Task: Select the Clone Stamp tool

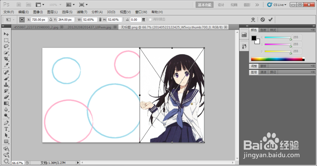Action: (6, 85)
